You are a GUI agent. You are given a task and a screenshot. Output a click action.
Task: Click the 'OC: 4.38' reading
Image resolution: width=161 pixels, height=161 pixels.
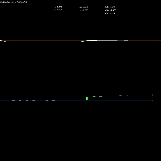point(110,7)
